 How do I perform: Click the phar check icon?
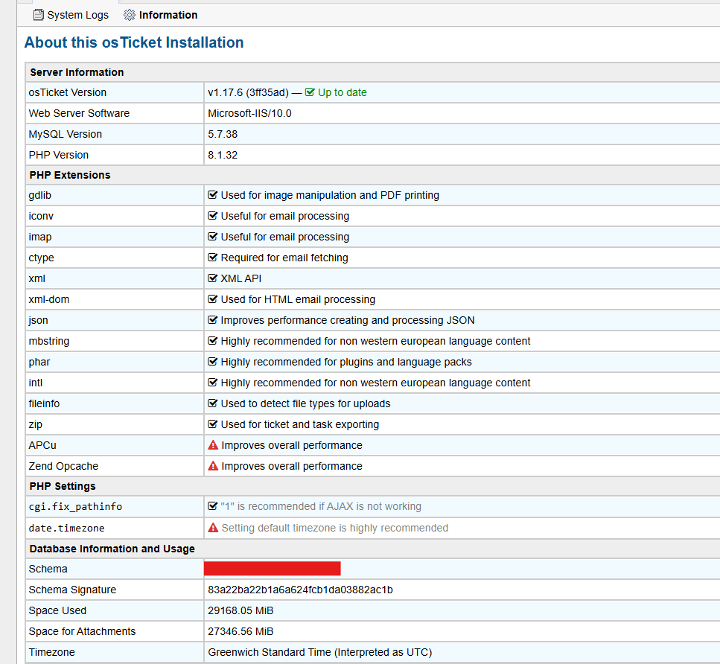[212, 361]
